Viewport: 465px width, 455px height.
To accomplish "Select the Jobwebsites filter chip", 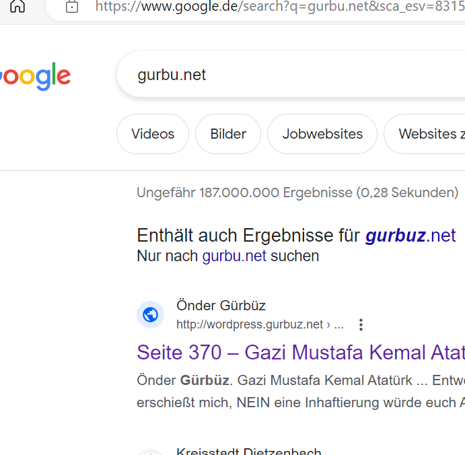I will coord(322,134).
